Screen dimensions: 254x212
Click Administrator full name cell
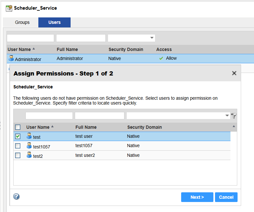coord(70,58)
